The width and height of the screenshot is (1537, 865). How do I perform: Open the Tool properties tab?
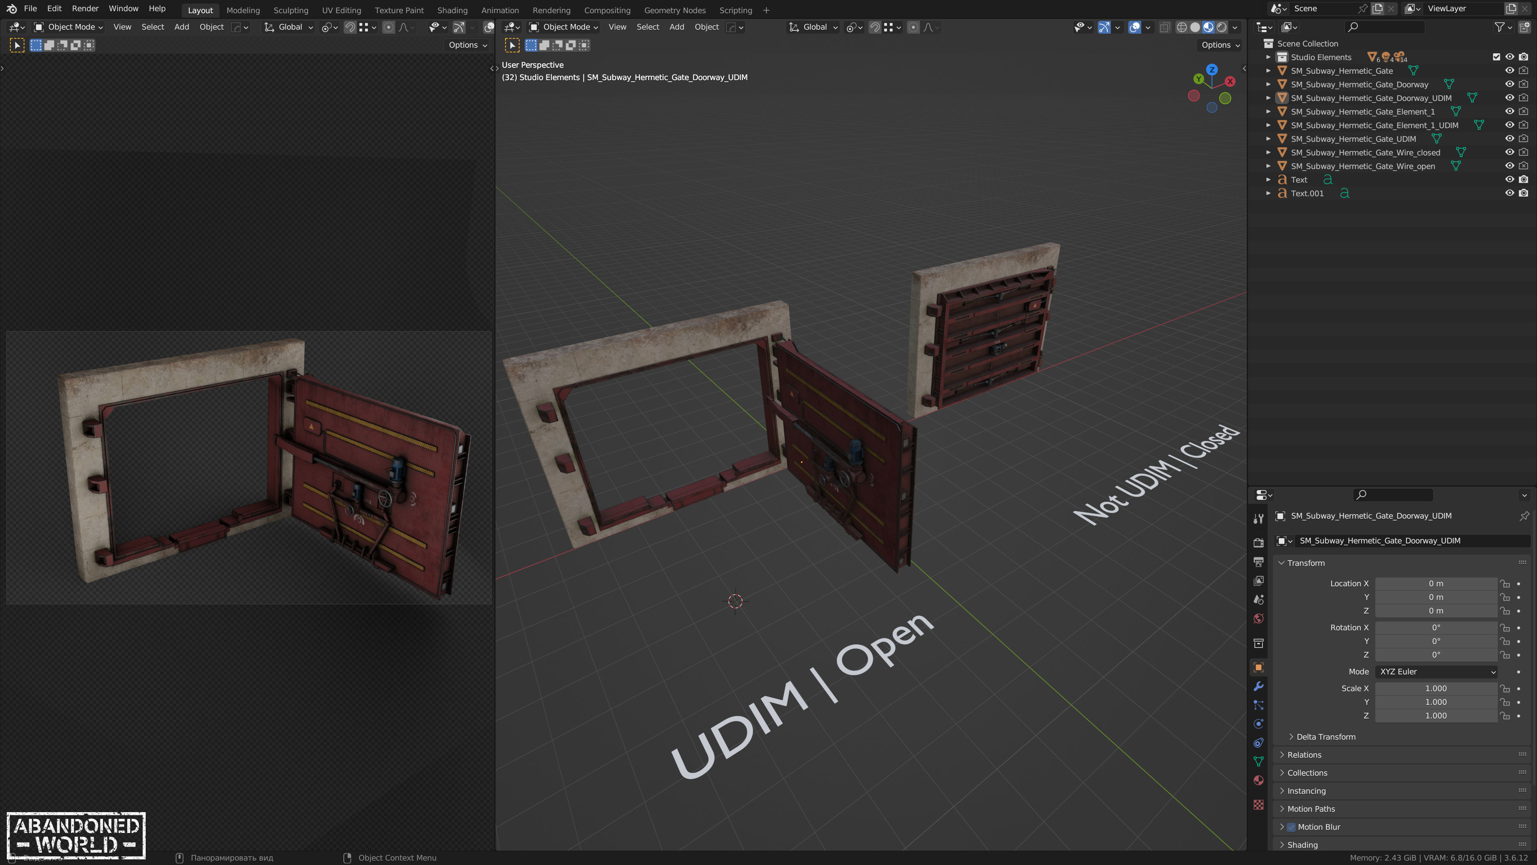[1258, 518]
